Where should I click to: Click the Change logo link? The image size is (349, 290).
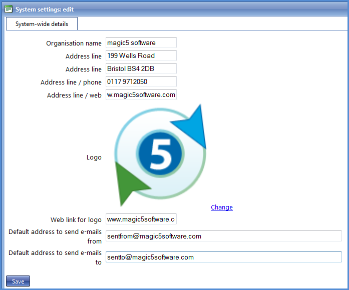tap(222, 207)
